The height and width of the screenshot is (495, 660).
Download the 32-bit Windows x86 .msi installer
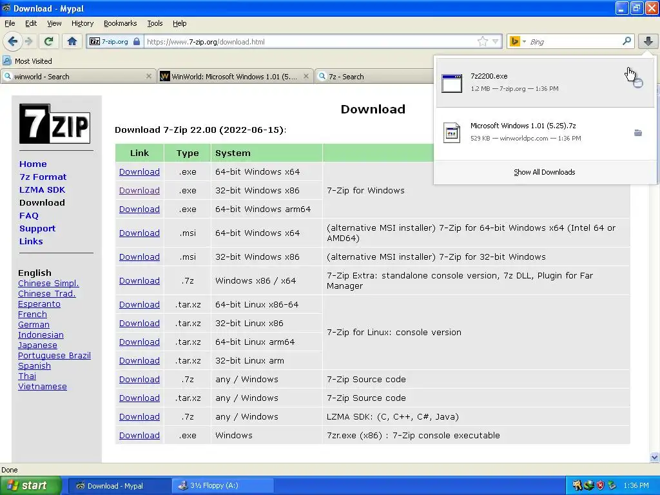point(139,257)
